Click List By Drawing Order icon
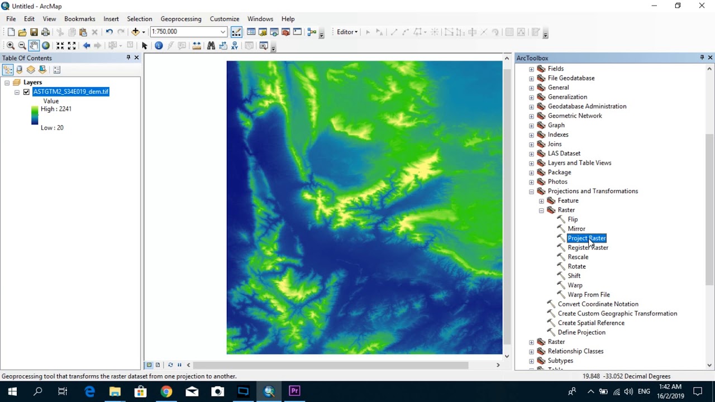This screenshot has height=402, width=715. pos(8,70)
